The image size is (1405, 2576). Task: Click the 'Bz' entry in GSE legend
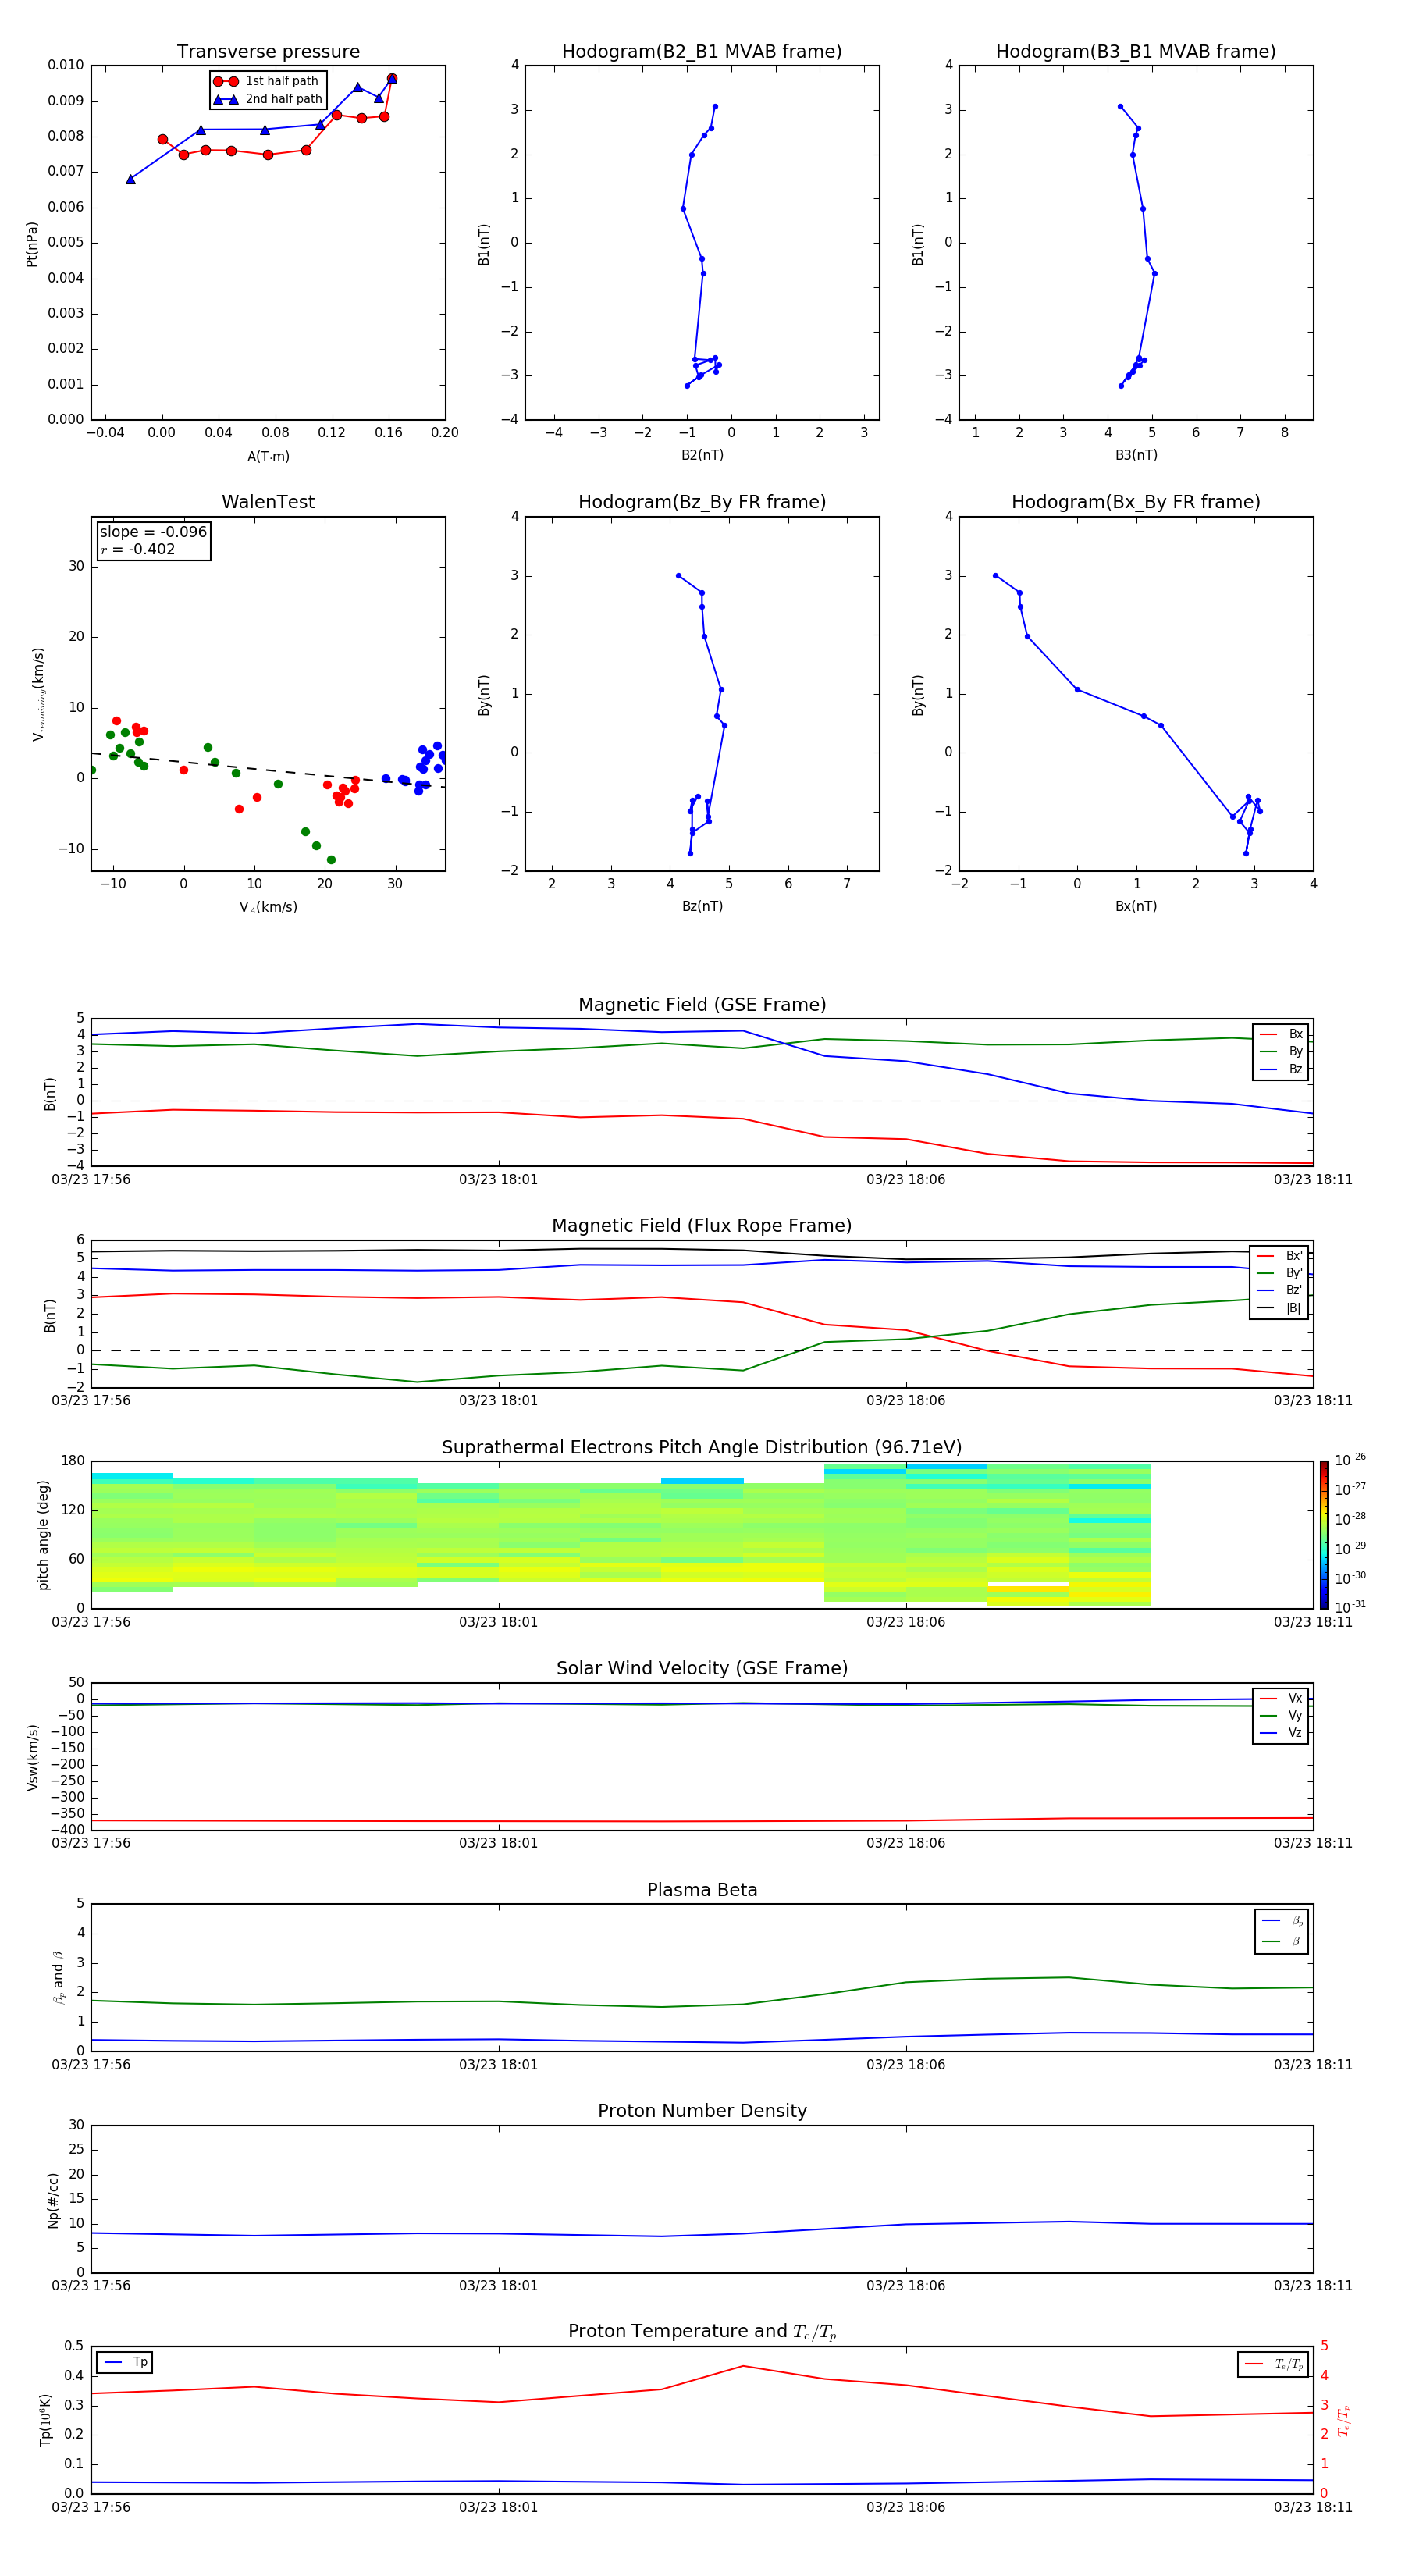click(1281, 1069)
